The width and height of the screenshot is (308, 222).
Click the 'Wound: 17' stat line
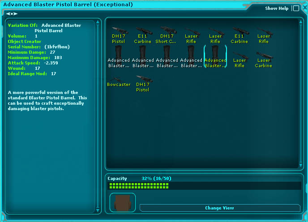[x=24, y=68]
